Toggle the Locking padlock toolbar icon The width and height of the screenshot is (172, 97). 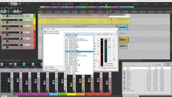click(21, 11)
